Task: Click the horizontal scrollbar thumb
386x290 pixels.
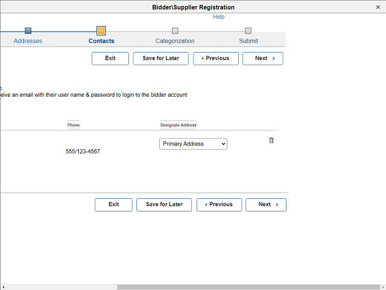Action: point(248,287)
